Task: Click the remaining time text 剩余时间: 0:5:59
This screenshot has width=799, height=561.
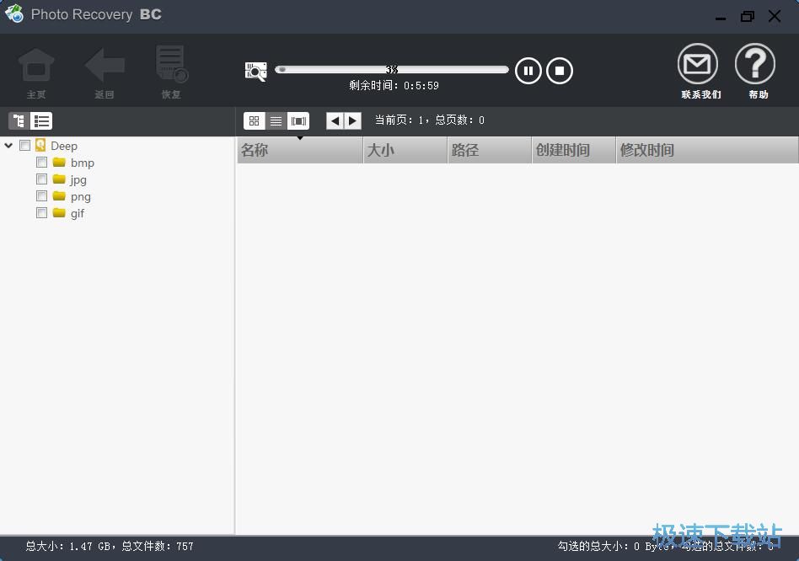Action: pos(394,86)
